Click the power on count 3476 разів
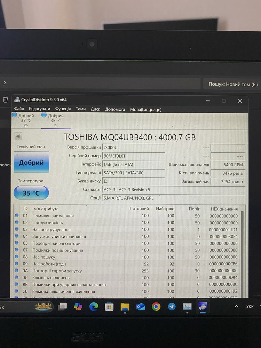261x348 pixels. [228, 173]
